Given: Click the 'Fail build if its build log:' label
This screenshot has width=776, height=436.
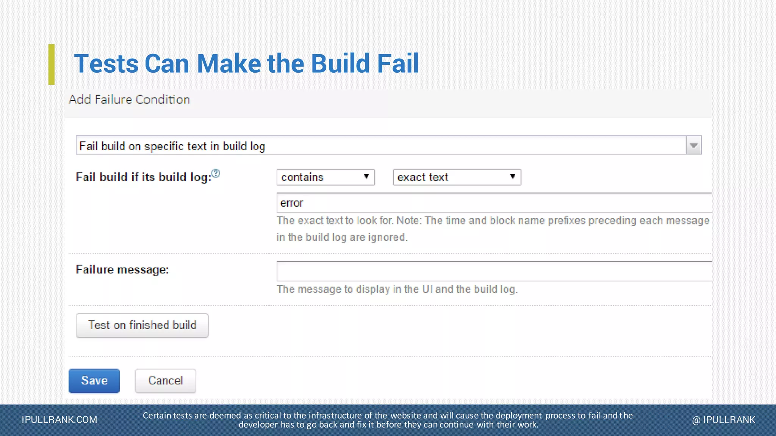Looking at the screenshot, I should (144, 177).
